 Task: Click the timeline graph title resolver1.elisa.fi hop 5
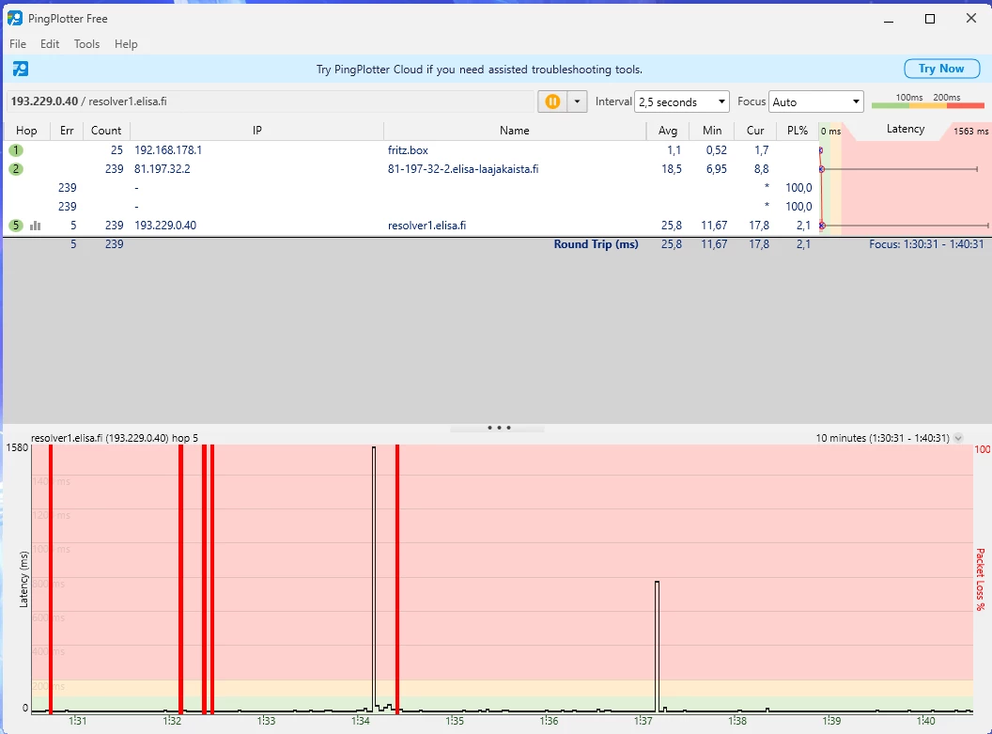point(115,438)
